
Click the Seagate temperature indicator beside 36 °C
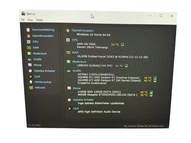[151, 95]
